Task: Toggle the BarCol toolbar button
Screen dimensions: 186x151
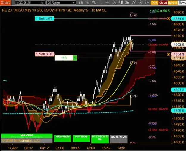Action: pyautogui.click(x=173, y=3)
